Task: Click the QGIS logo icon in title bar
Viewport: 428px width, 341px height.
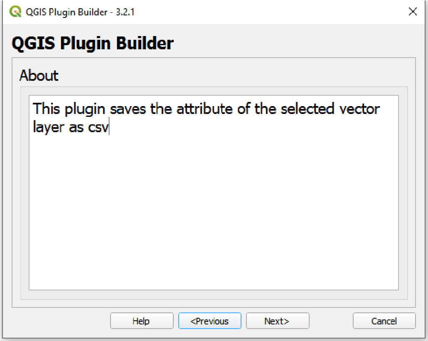Action: [x=15, y=12]
